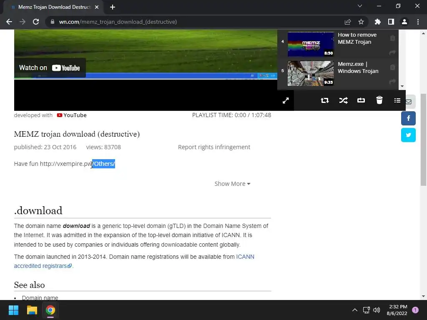Viewport: 427px width, 320px height.
Task: Close the Memz Trojan Download tab
Action: [x=97, y=7]
